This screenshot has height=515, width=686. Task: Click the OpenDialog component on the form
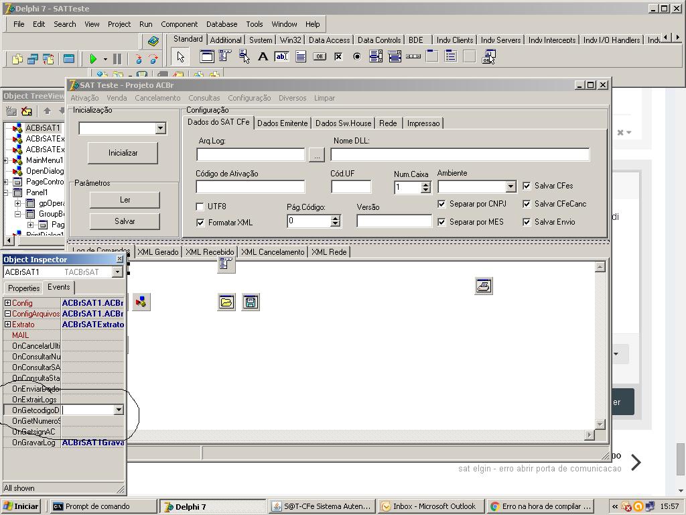226,302
